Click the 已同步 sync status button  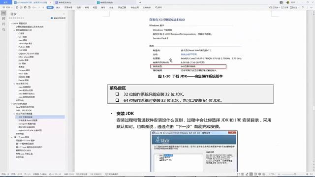tap(274, 7)
